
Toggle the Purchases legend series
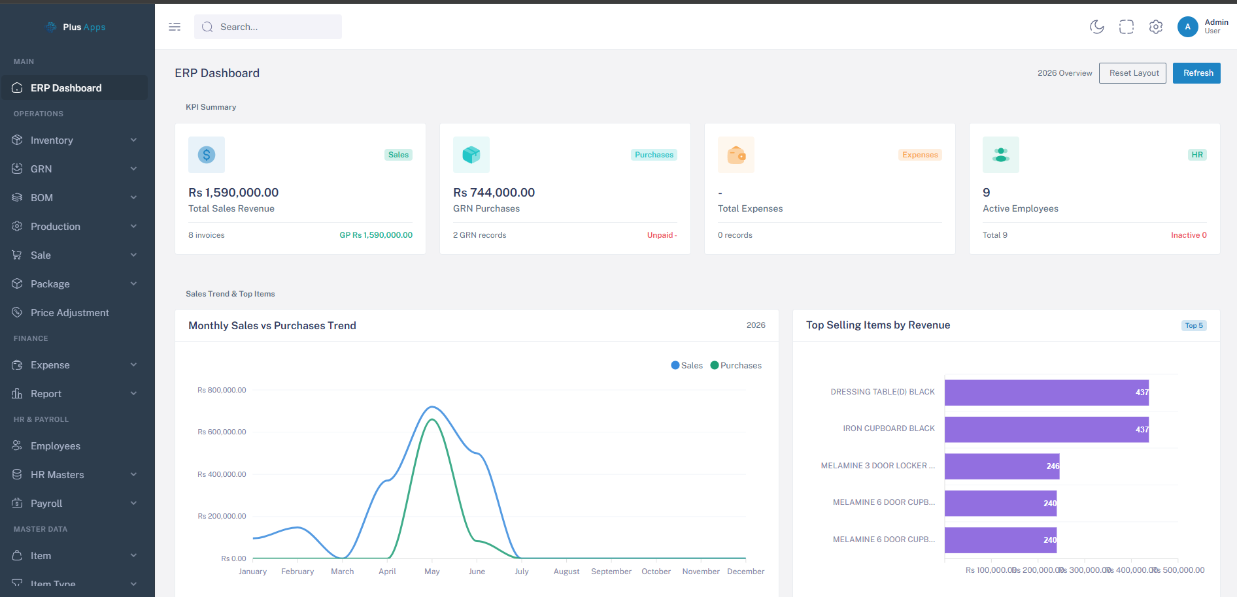[x=736, y=366]
